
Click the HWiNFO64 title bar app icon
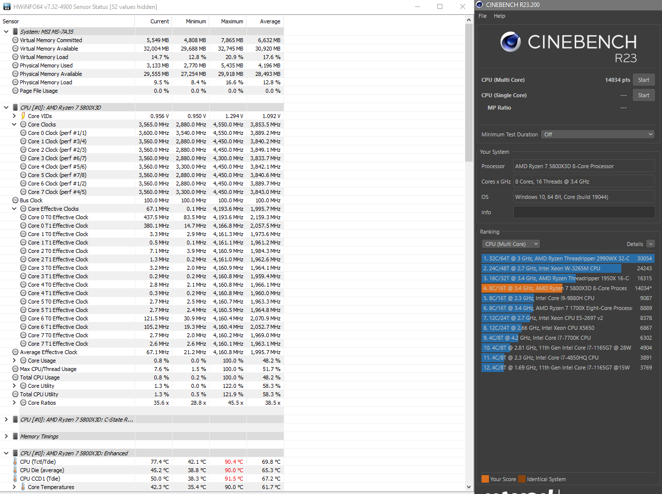[x=6, y=6]
